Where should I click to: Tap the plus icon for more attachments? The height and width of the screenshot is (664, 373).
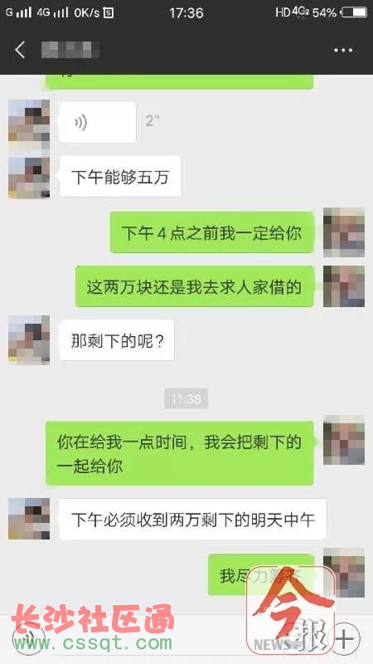click(x=346, y=638)
